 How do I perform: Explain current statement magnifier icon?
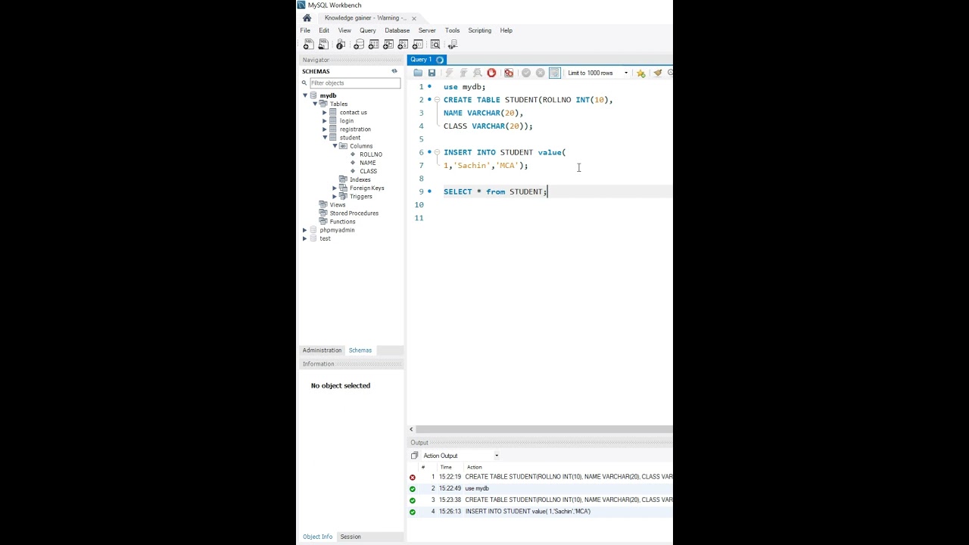coord(478,73)
